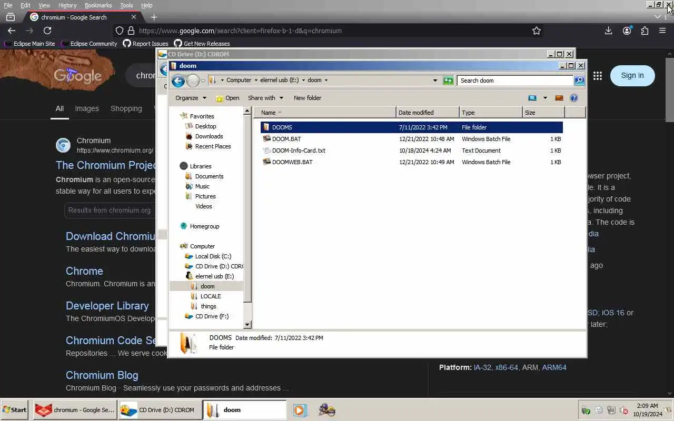
Task: Open the Share with dropdown
Action: pyautogui.click(x=265, y=98)
